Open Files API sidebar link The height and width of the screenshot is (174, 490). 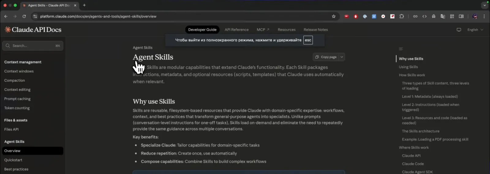11,129
